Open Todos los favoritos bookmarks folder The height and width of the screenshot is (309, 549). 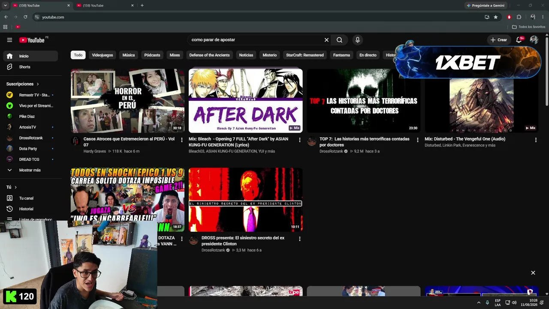click(529, 27)
